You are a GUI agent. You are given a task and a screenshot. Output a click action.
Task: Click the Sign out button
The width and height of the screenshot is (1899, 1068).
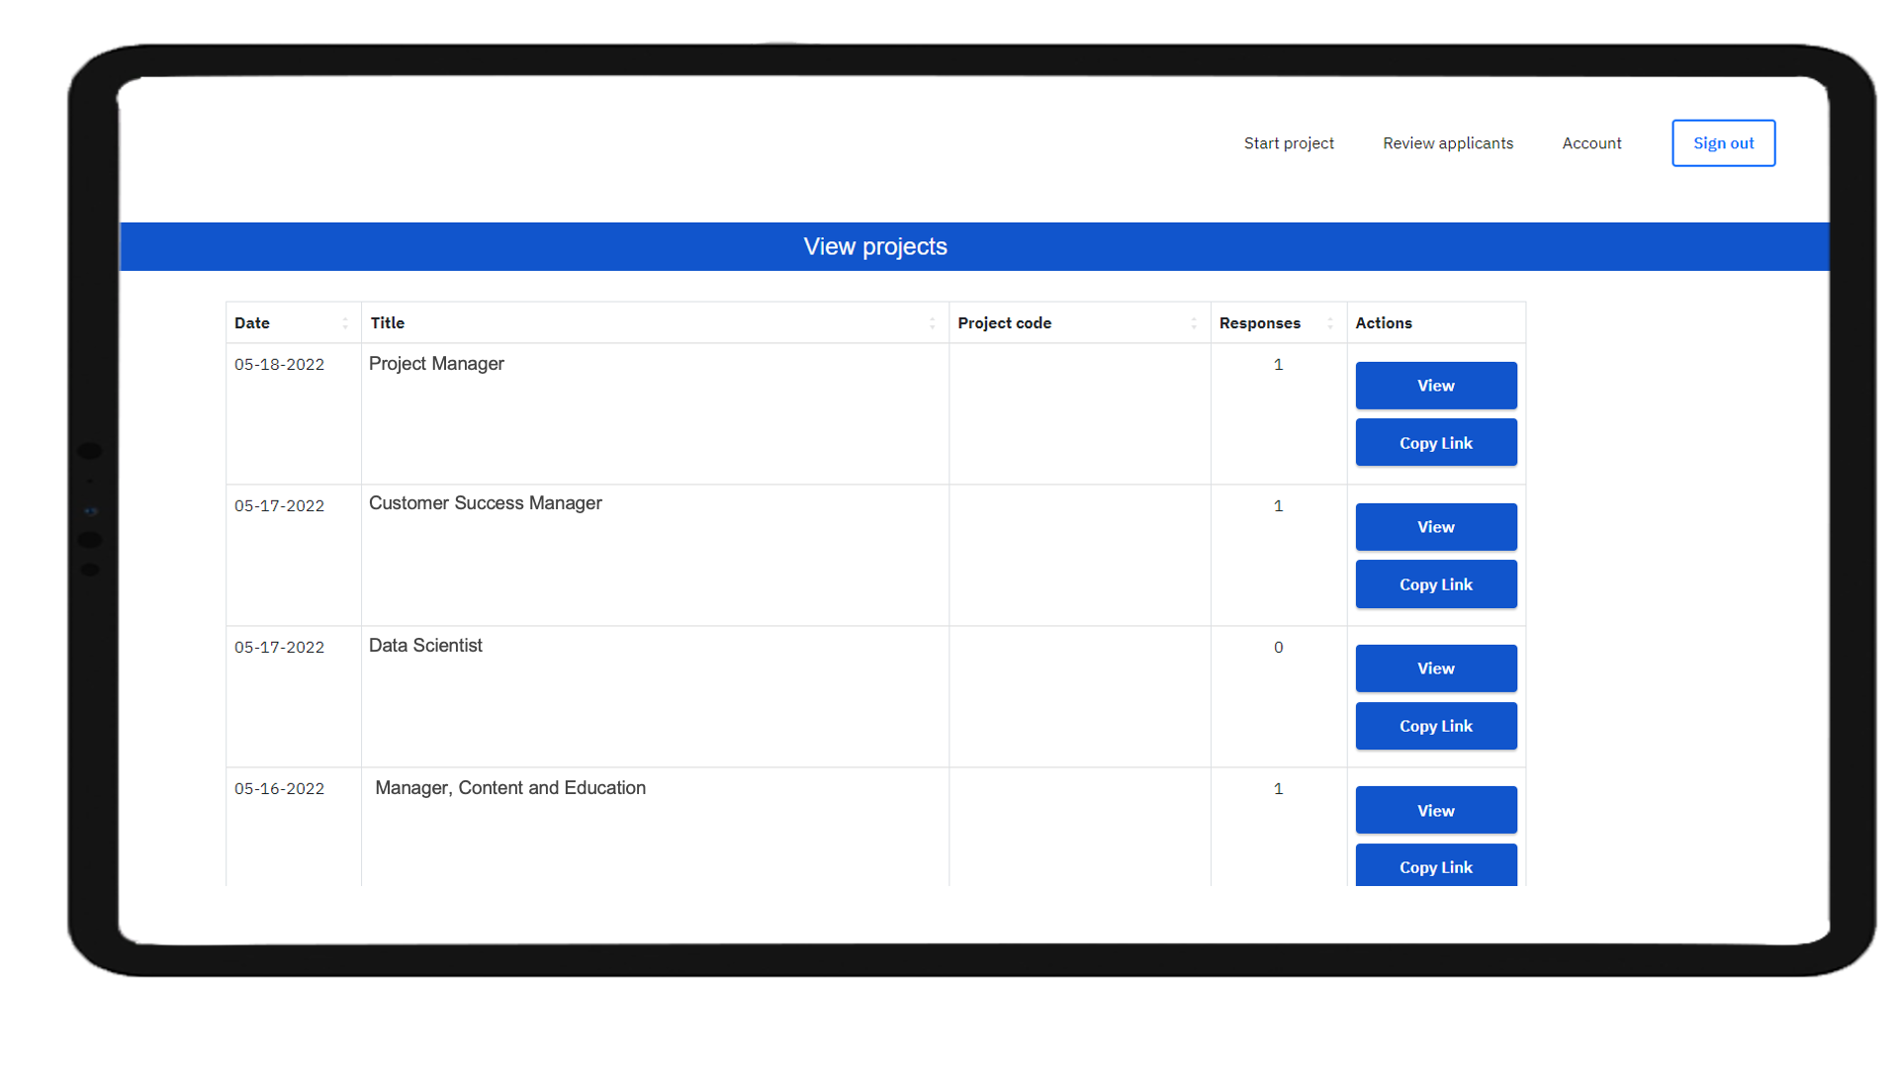[x=1723, y=143]
